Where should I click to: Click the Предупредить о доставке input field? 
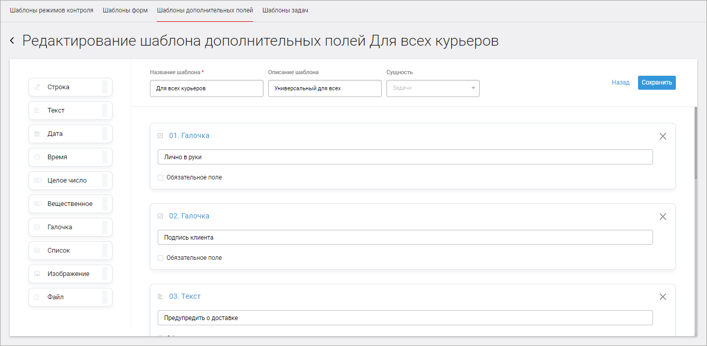[x=405, y=317]
